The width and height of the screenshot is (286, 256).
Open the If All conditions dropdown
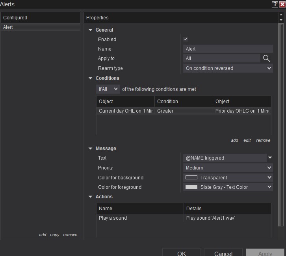click(108, 89)
